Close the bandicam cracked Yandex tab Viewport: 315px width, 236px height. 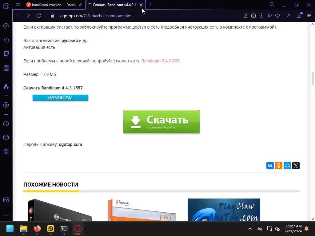coord(80,5)
